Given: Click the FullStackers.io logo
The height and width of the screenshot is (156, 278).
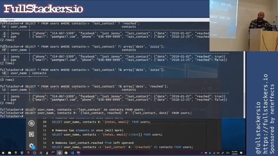Looking at the screenshot, I should 43,9.
